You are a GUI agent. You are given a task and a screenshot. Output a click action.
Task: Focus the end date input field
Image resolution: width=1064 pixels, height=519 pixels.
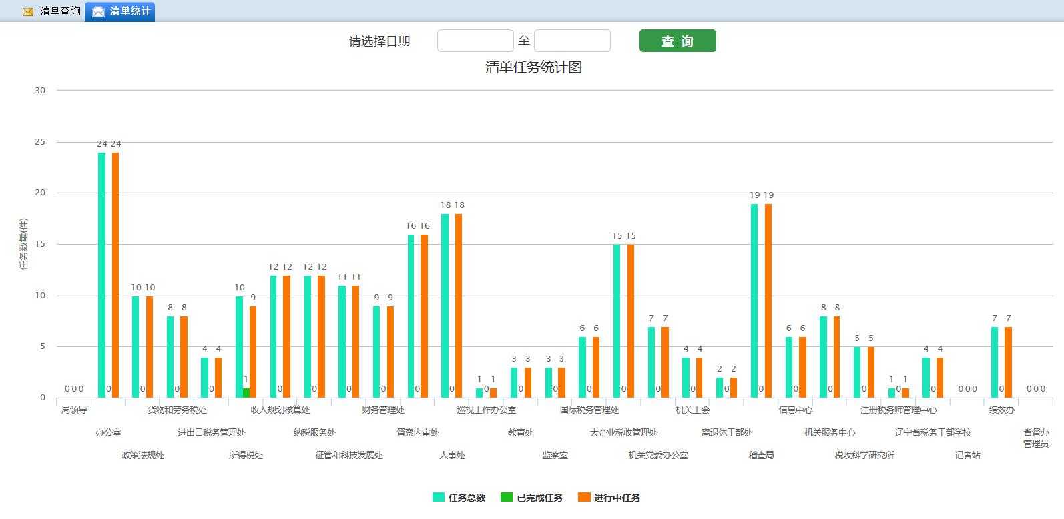click(572, 41)
